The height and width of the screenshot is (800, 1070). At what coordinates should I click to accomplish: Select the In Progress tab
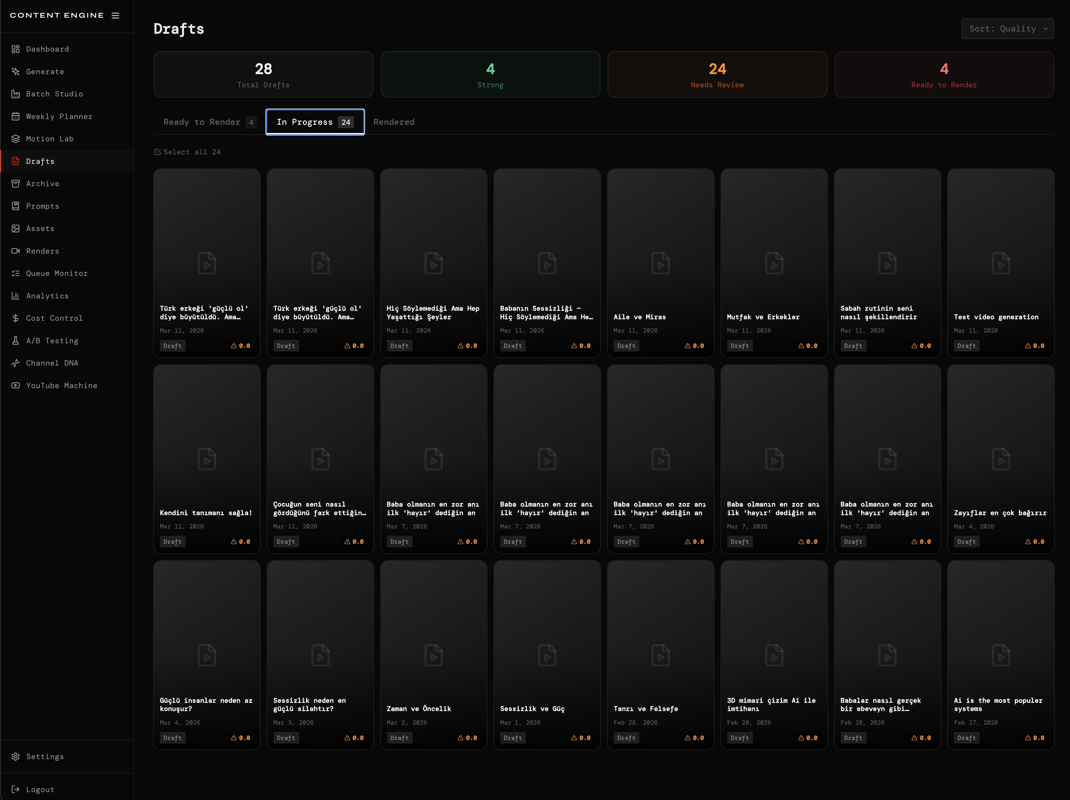pos(314,122)
